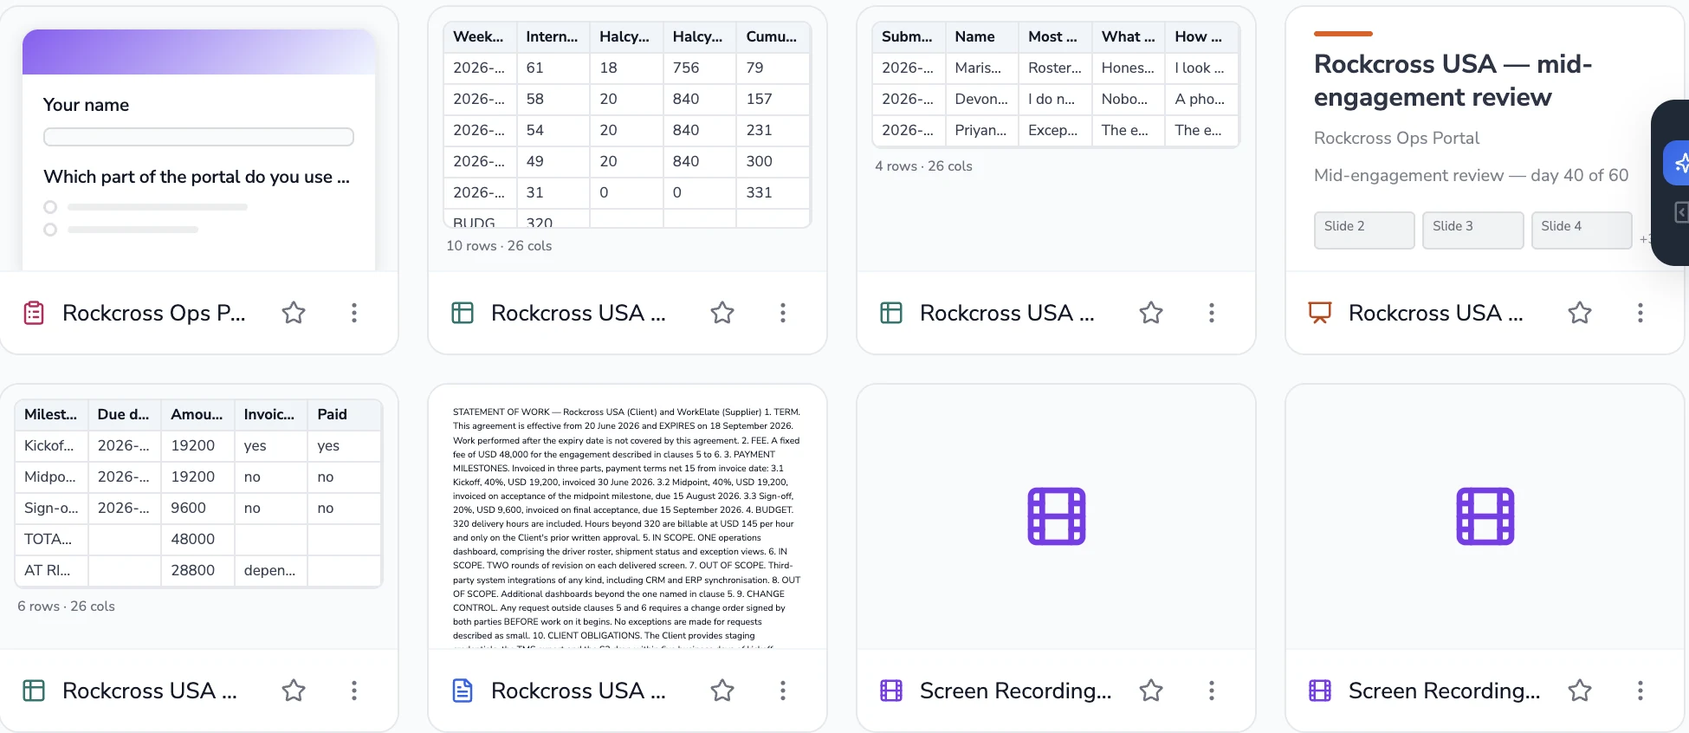Click the side panel collapse icon
This screenshot has width=1689, height=733.
(x=1680, y=212)
